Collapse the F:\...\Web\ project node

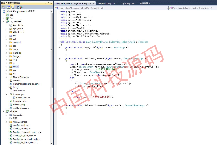(x=3, y=22)
